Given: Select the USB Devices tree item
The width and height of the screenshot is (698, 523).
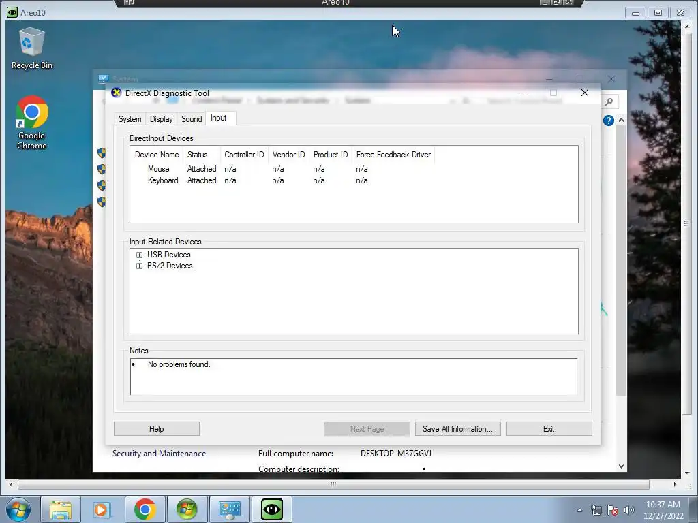Looking at the screenshot, I should pyautogui.click(x=169, y=255).
